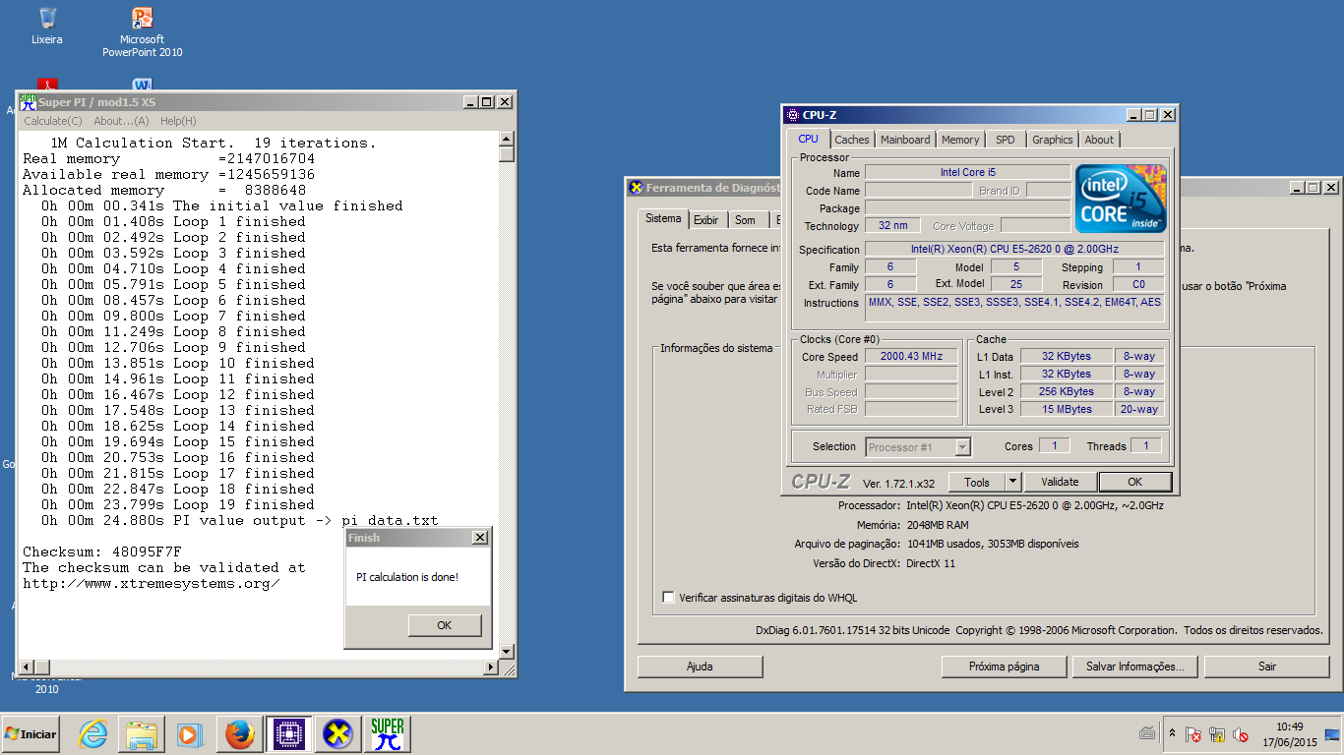
Task: Click the DirectX diagnostic tool title icon
Action: click(637, 187)
